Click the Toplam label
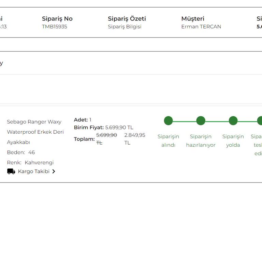Viewport: 262px width, 262px height. click(84, 139)
